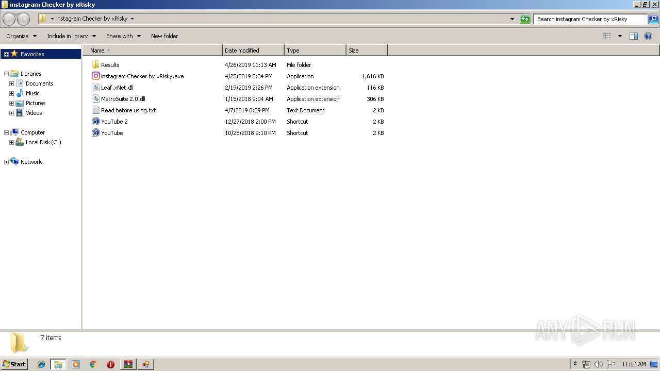The width and height of the screenshot is (660, 371).
Task: Click the Forward navigation arrow
Action: (x=23, y=19)
